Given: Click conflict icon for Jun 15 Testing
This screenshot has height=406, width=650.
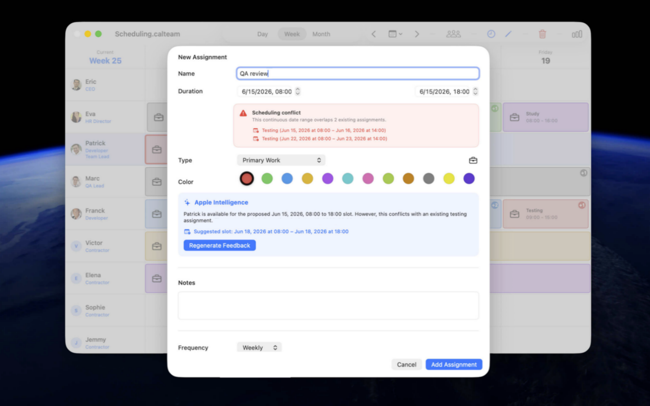Looking at the screenshot, I should coord(256,130).
